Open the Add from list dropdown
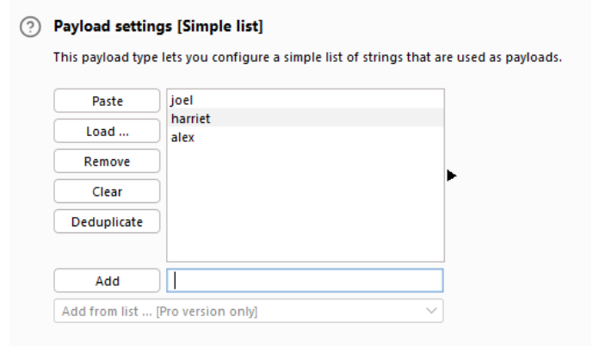This screenshot has height=346, width=599. [249, 311]
